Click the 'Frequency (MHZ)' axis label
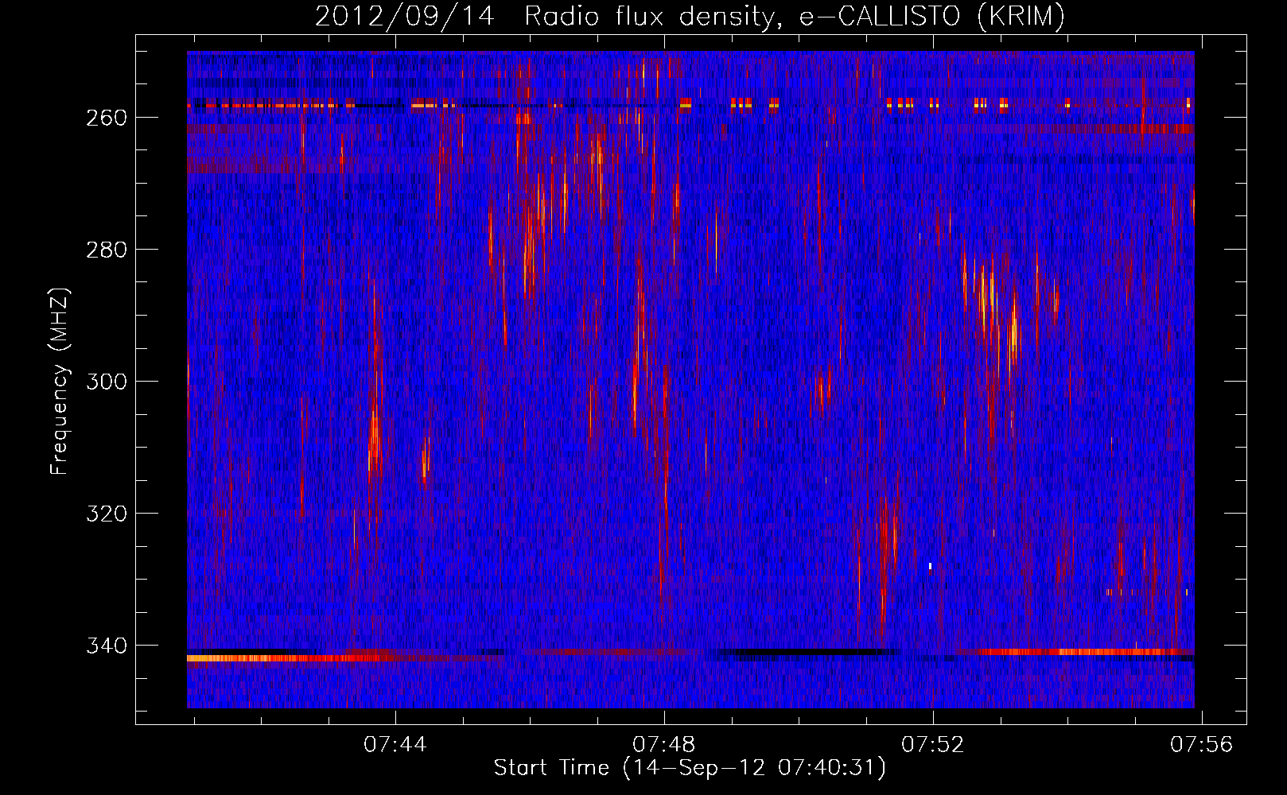Screen dimensions: 1287x795 pos(60,381)
